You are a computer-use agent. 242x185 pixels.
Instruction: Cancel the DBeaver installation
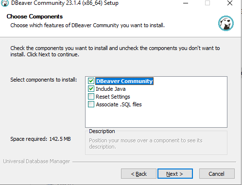[217, 174]
